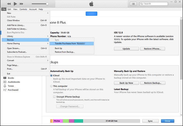Click the blue device button at the top
This screenshot has height=126, width=183.
point(91,14)
